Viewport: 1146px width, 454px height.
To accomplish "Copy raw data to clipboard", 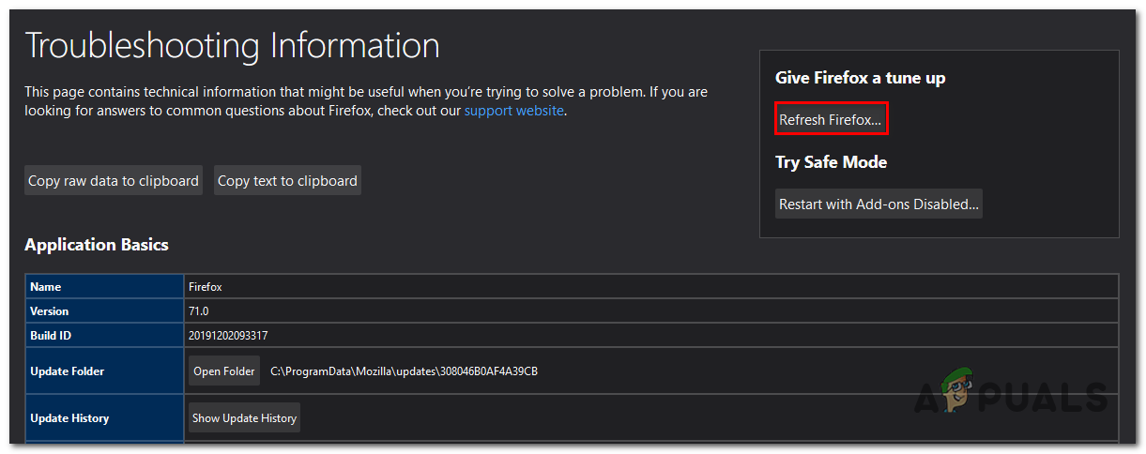I will point(114,181).
